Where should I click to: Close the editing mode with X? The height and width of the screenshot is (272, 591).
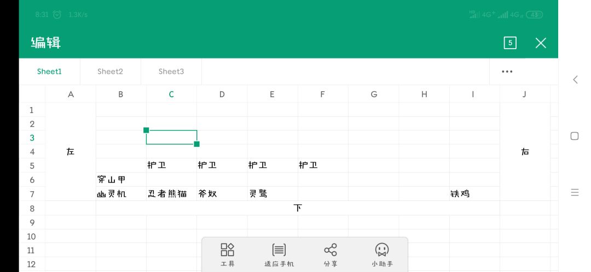coord(541,43)
